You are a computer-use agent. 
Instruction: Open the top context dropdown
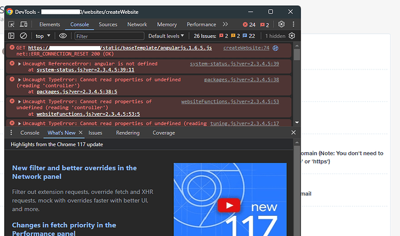point(43,36)
